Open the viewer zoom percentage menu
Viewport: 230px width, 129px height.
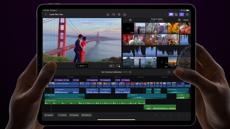pos(111,66)
